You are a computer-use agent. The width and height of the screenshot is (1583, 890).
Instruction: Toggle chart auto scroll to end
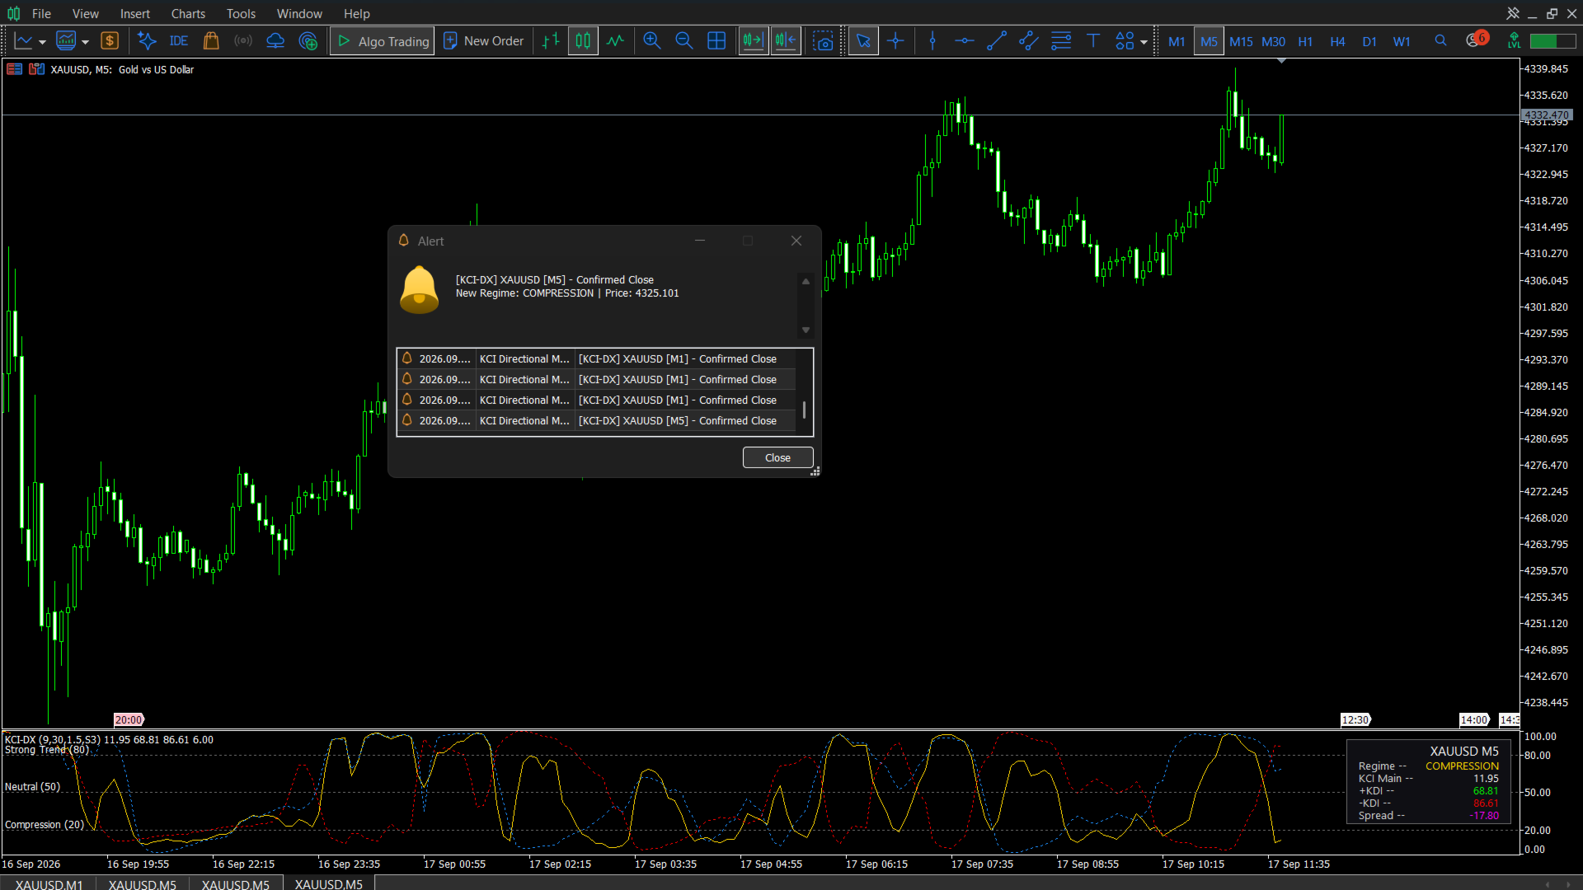click(x=754, y=41)
